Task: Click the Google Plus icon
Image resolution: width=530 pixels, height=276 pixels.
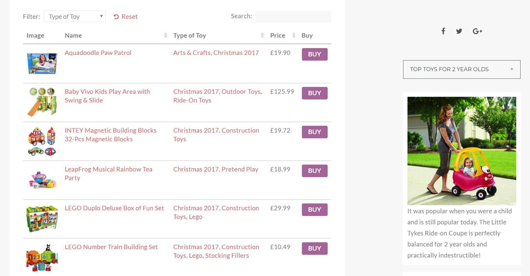Action: (477, 31)
